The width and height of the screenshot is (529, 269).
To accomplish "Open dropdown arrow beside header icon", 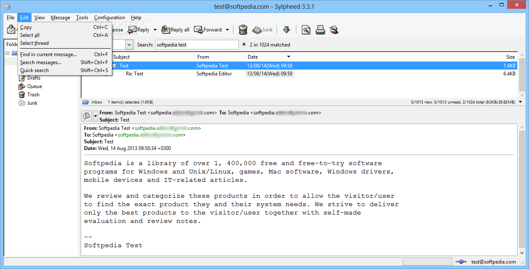I will pyautogui.click(x=95, y=116).
